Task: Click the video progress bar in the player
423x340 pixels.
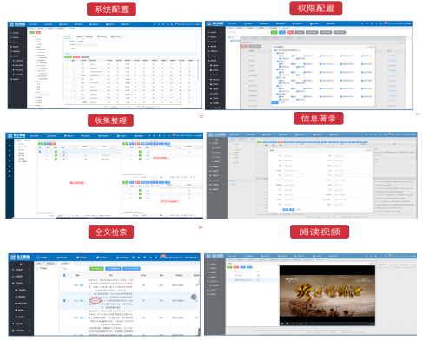Action: [x=336, y=324]
